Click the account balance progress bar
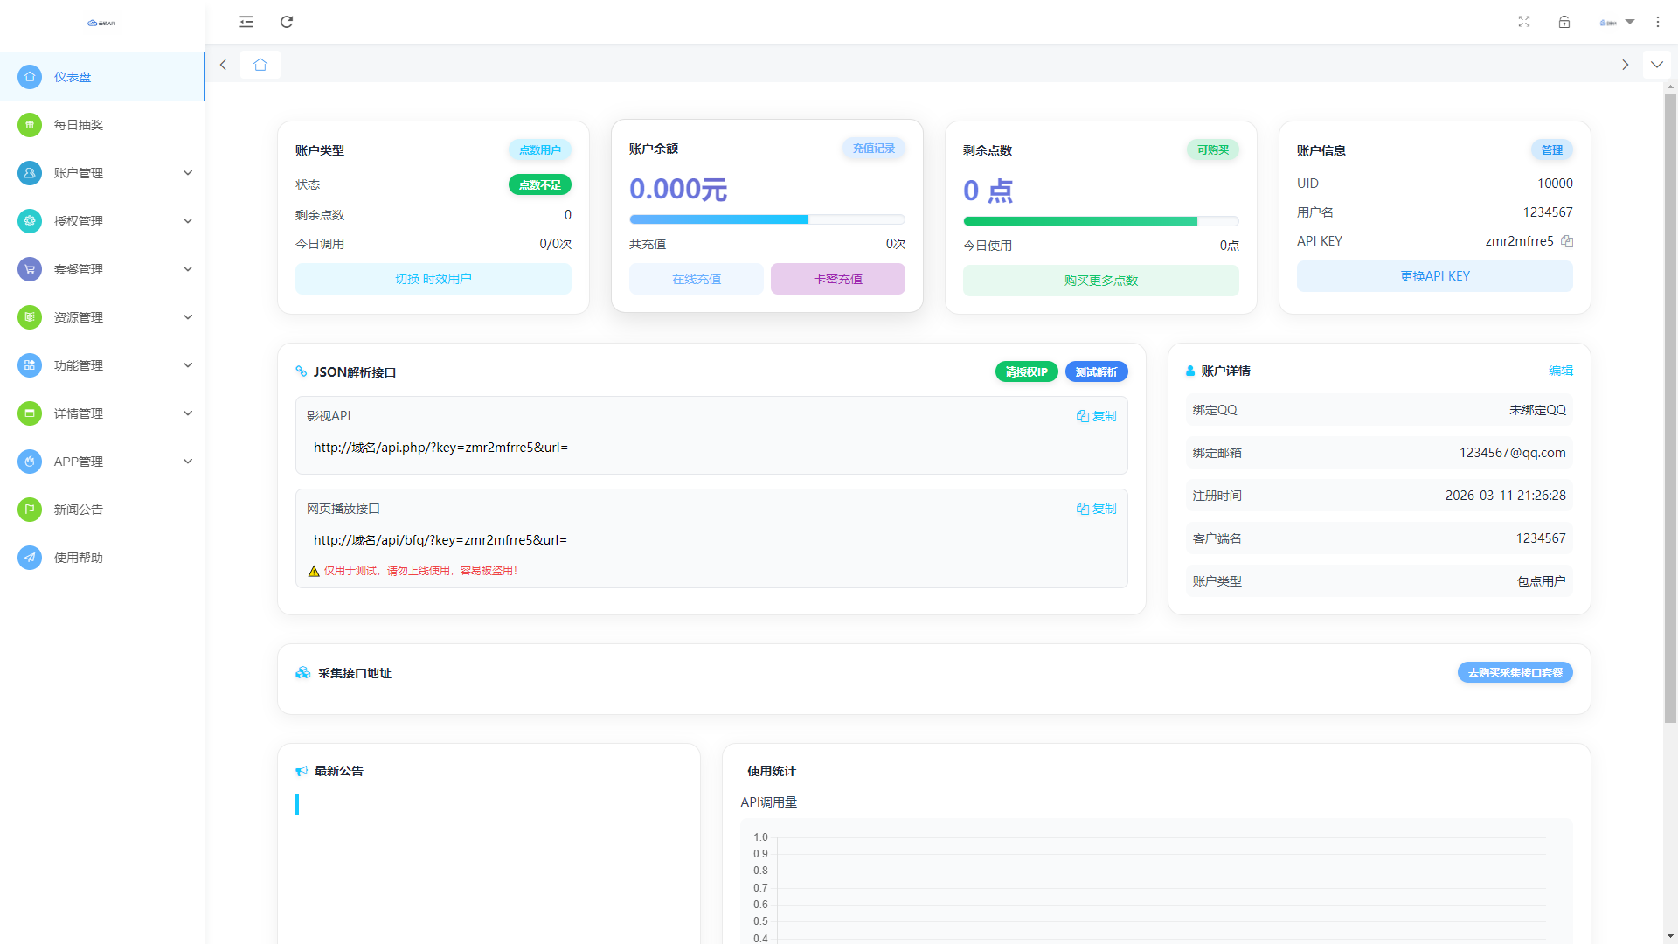Viewport: 1678px width, 944px height. coord(766,219)
